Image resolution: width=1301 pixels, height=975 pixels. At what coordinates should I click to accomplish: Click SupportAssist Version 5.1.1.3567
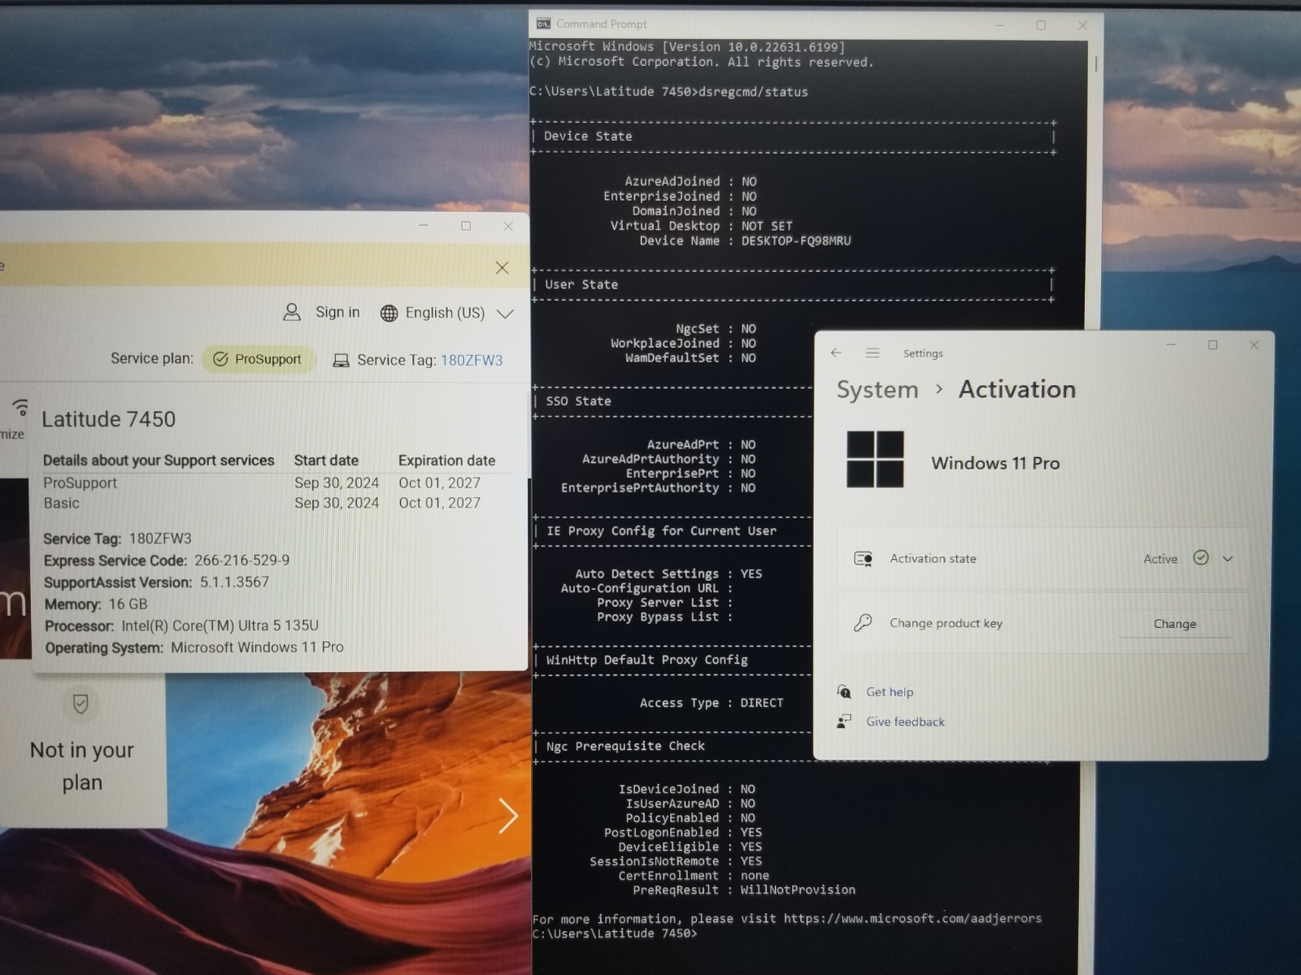click(156, 583)
